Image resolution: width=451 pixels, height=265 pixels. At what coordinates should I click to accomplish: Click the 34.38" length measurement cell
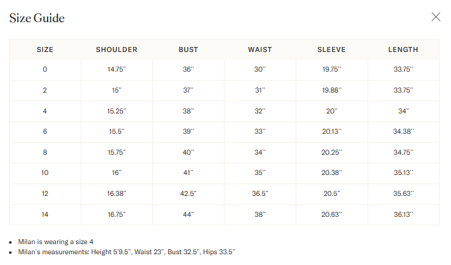click(x=403, y=131)
